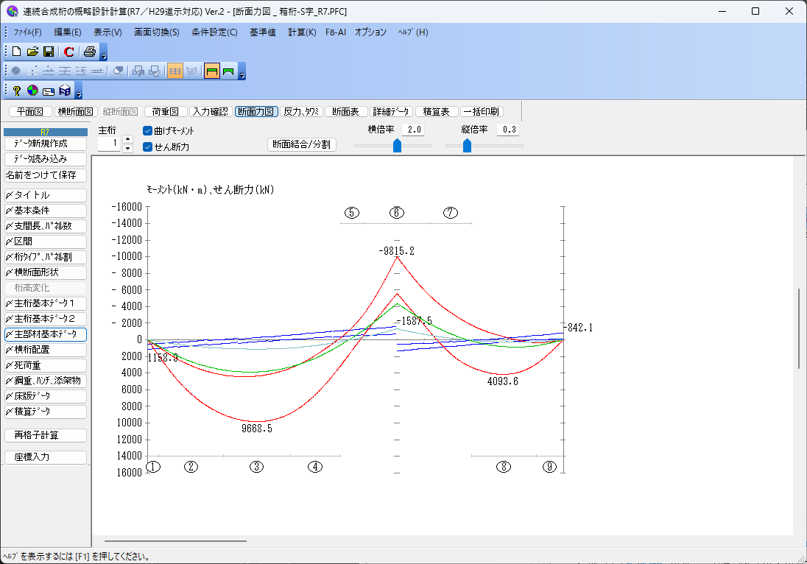Click the horizontal scrollbar below the graph
Image resolution: width=807 pixels, height=564 pixels.
click(175, 541)
